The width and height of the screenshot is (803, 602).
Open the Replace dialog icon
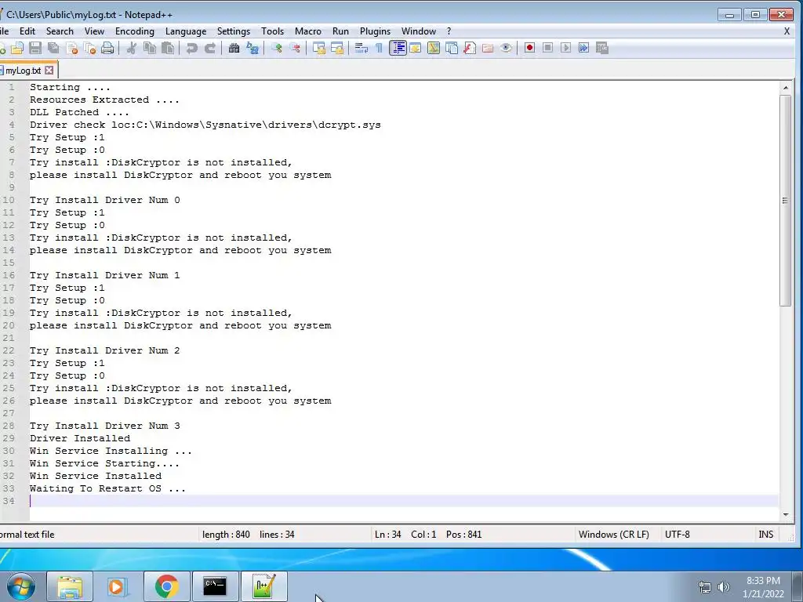[x=253, y=48]
